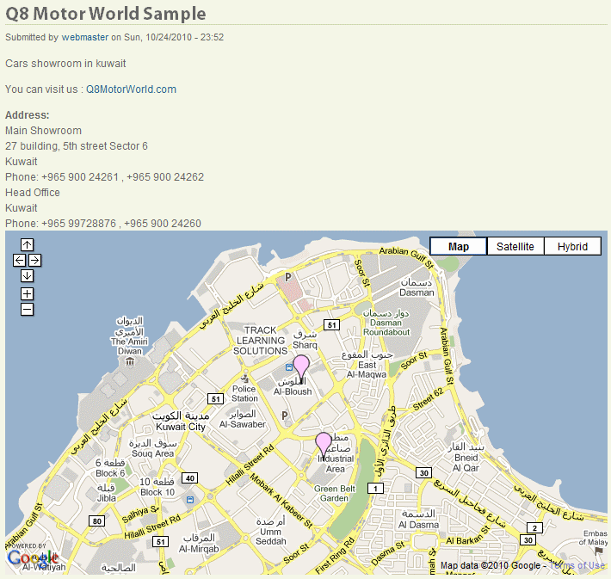Click the Amiri Diwan museum icon
This screenshot has height=579, width=611.
click(130, 361)
